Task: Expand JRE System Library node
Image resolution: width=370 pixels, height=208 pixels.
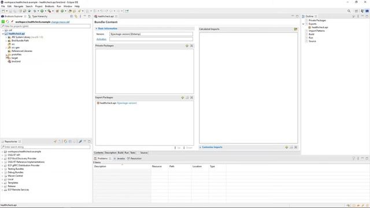Action: [6, 37]
